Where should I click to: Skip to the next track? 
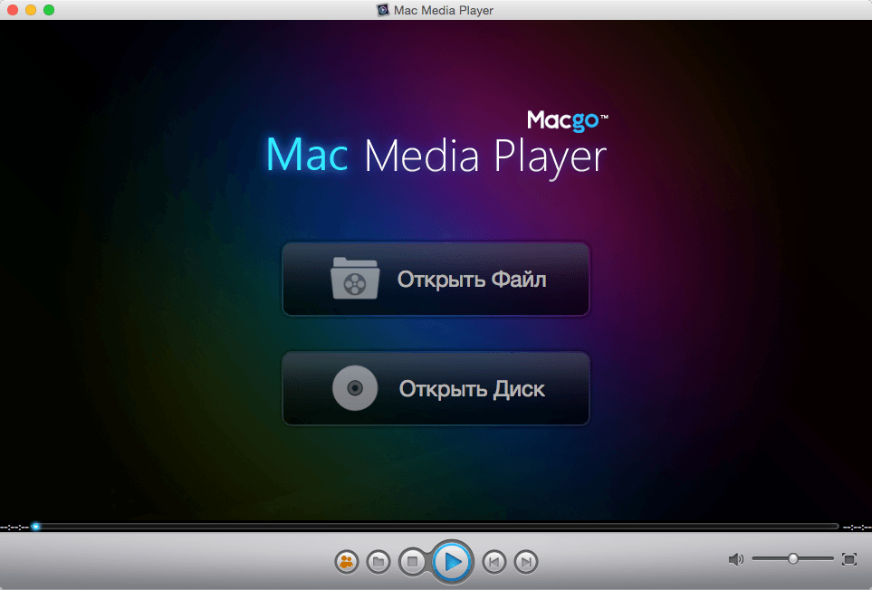pos(526,562)
